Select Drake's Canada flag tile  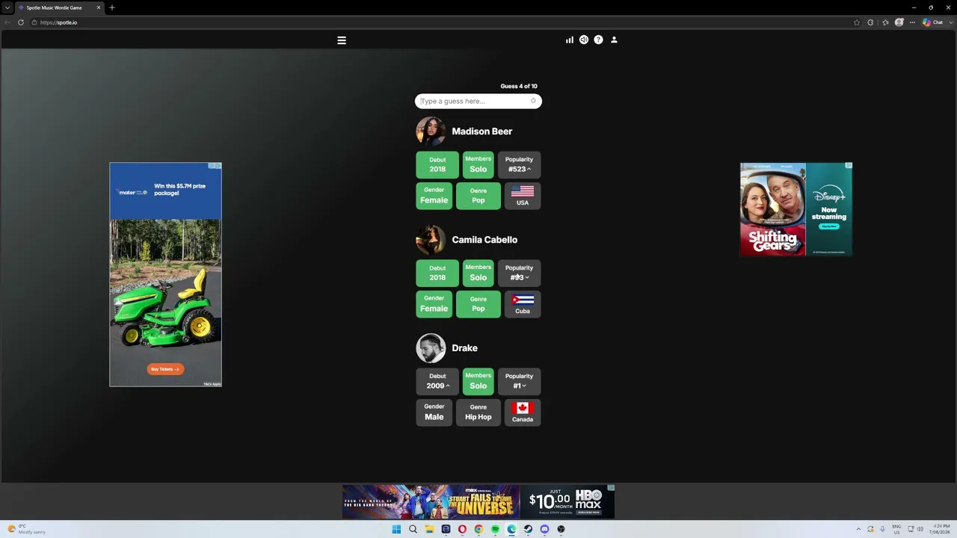coord(523,412)
